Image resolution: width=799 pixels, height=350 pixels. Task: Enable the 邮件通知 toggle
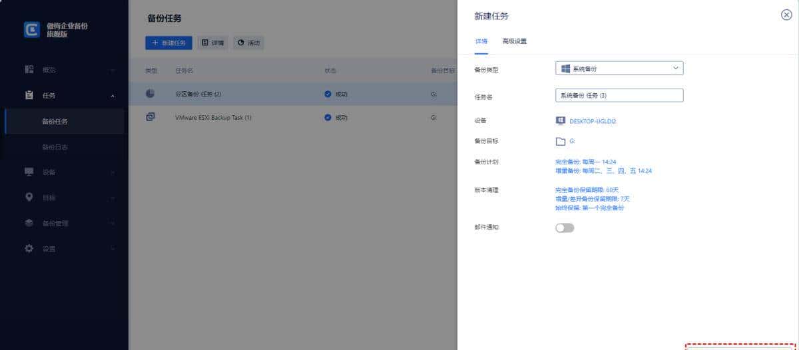pos(565,228)
